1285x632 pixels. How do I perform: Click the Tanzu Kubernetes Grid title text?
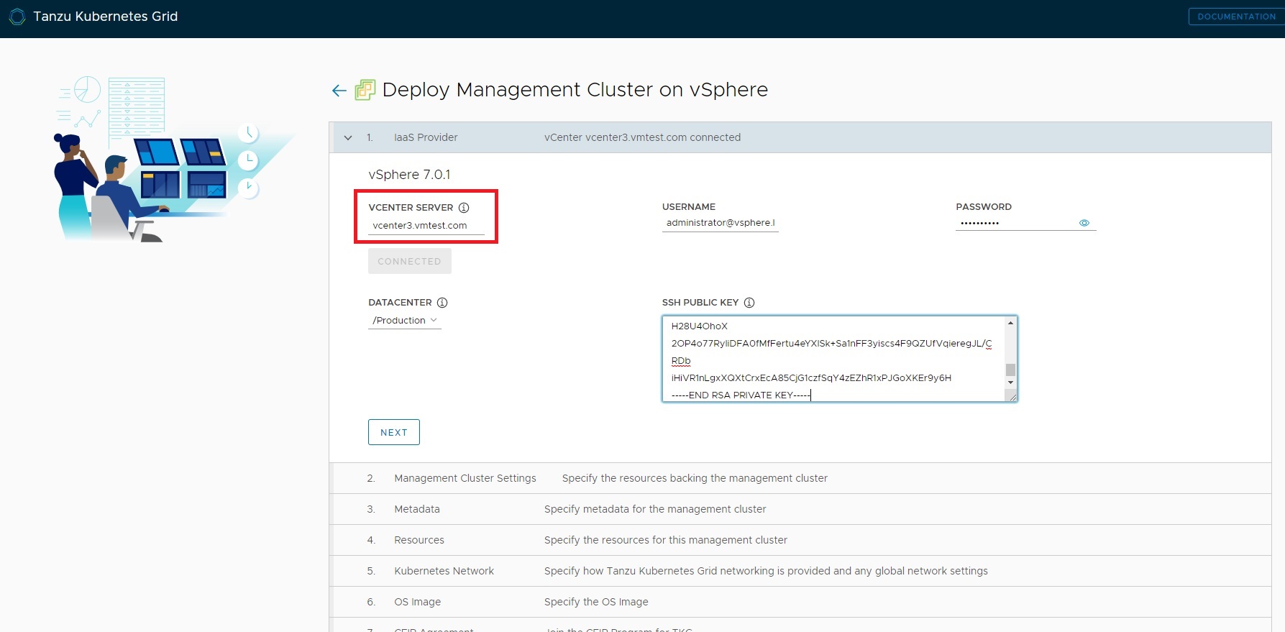[x=106, y=17]
